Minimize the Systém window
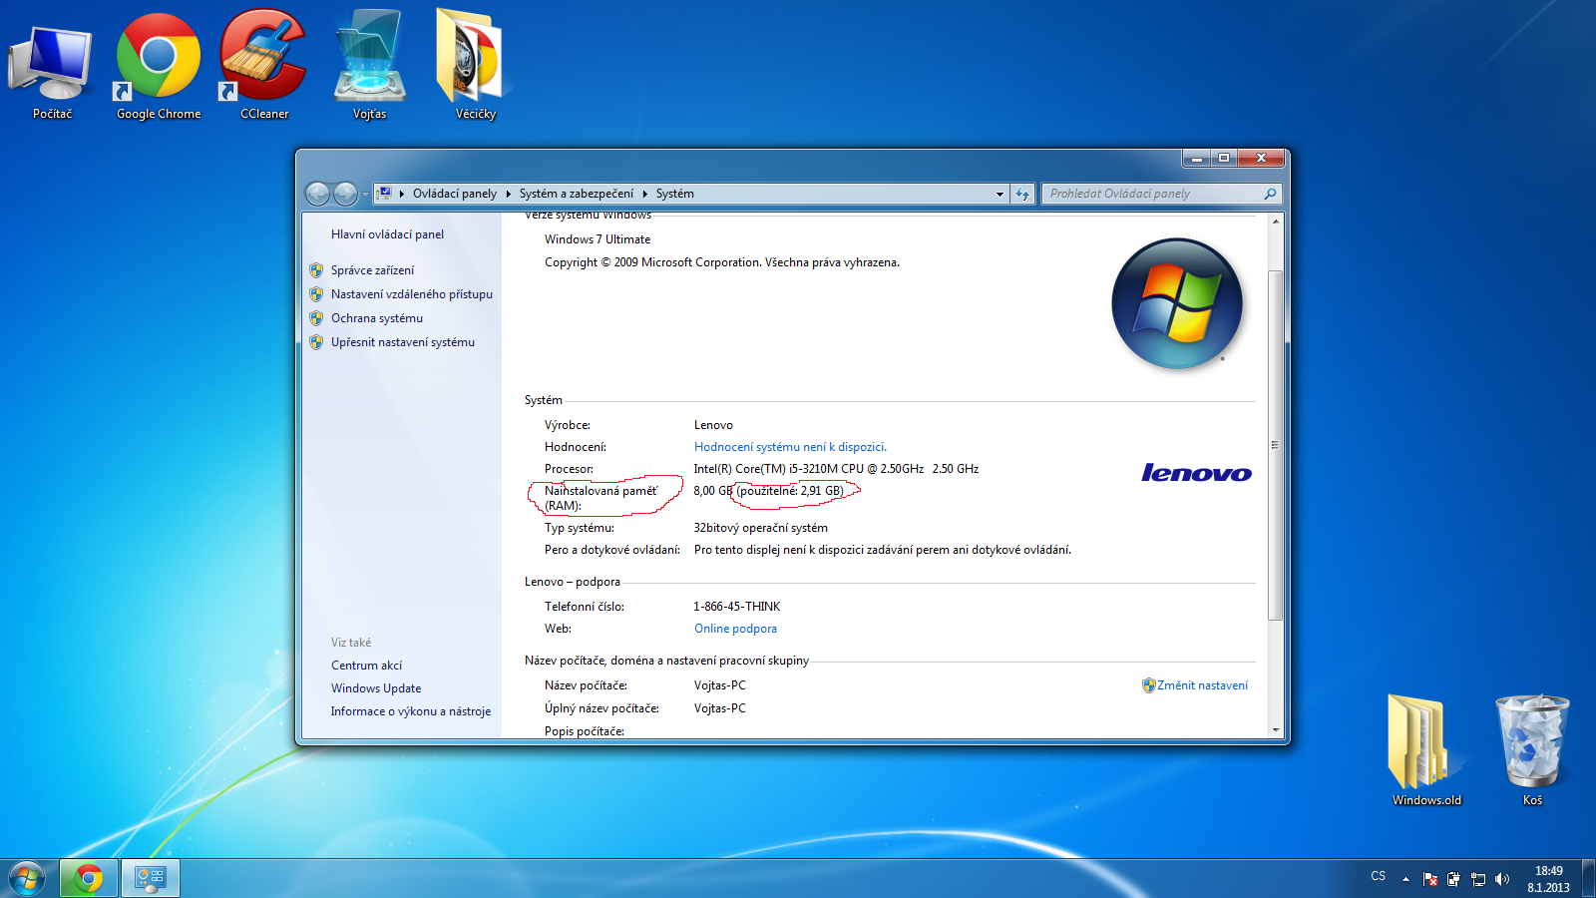The width and height of the screenshot is (1596, 898). click(x=1196, y=158)
